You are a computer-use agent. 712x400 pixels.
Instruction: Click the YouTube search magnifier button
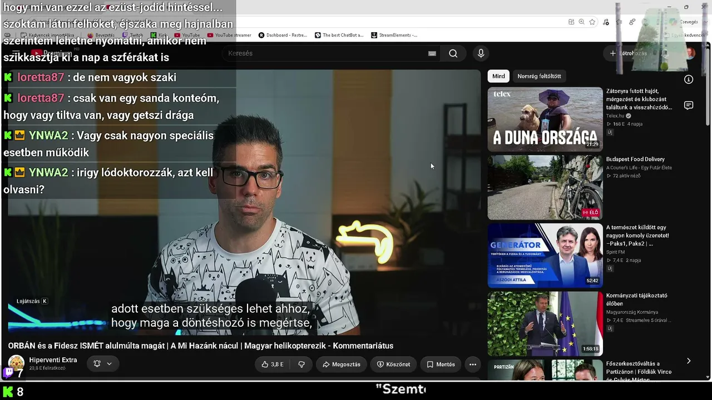coord(453,53)
